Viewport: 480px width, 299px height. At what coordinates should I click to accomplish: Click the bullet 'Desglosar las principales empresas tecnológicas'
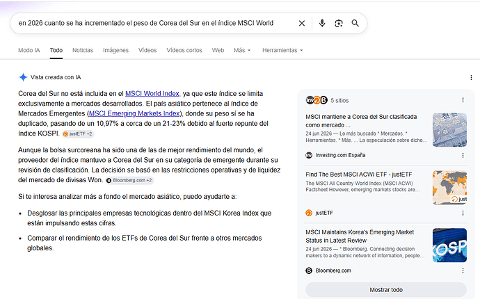click(150, 218)
